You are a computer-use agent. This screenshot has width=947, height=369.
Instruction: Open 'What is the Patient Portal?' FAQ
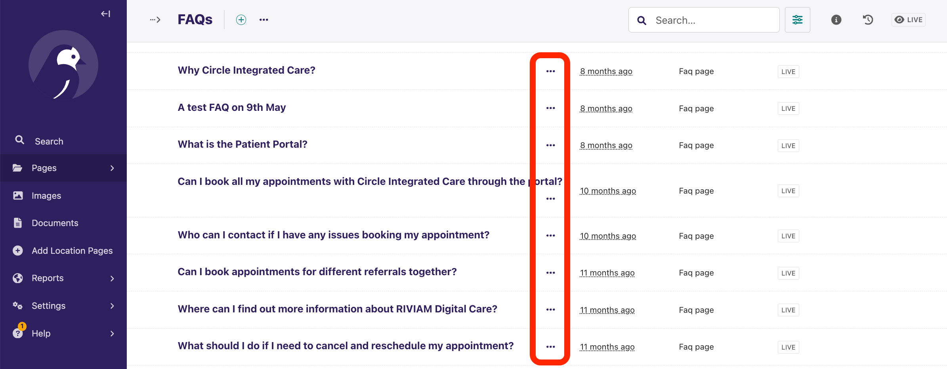pos(242,145)
